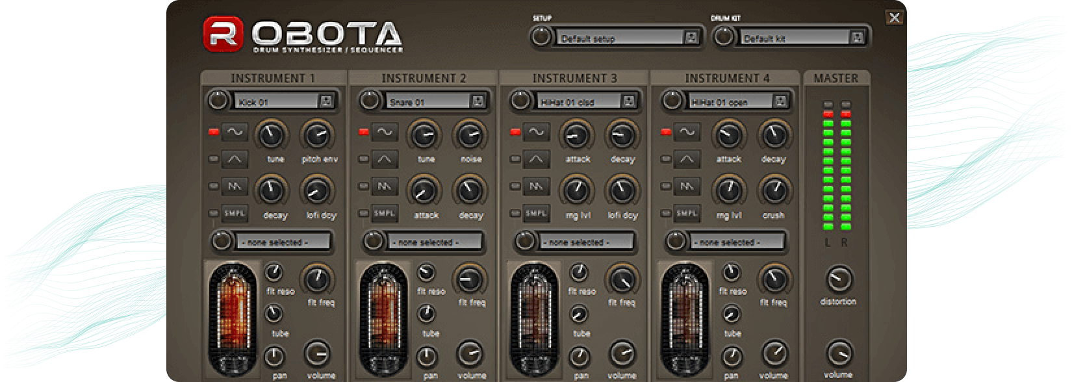Click the lofi dcy knob in Instrument 1
The width and height of the screenshot is (1072, 382).
316,191
